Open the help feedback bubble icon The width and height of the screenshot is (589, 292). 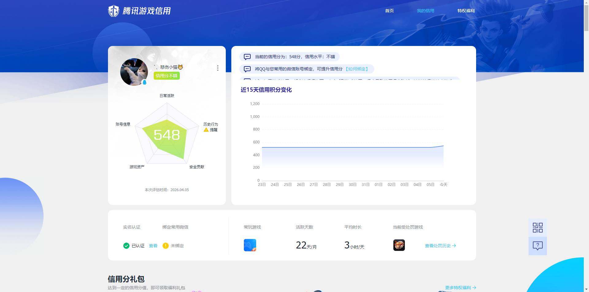coord(537,245)
